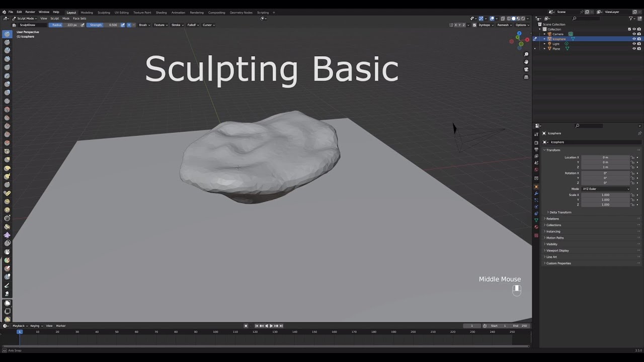The image size is (644, 362).
Task: Open the Modifiers tab with the blue wrench icon
Action: click(x=536, y=194)
